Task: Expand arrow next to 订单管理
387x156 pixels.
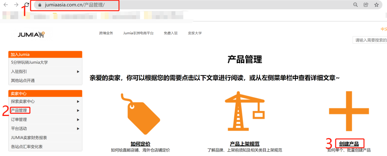Action: tap(78, 120)
